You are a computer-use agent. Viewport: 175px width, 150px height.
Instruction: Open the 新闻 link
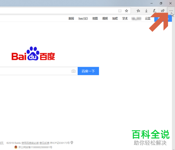[71, 19]
